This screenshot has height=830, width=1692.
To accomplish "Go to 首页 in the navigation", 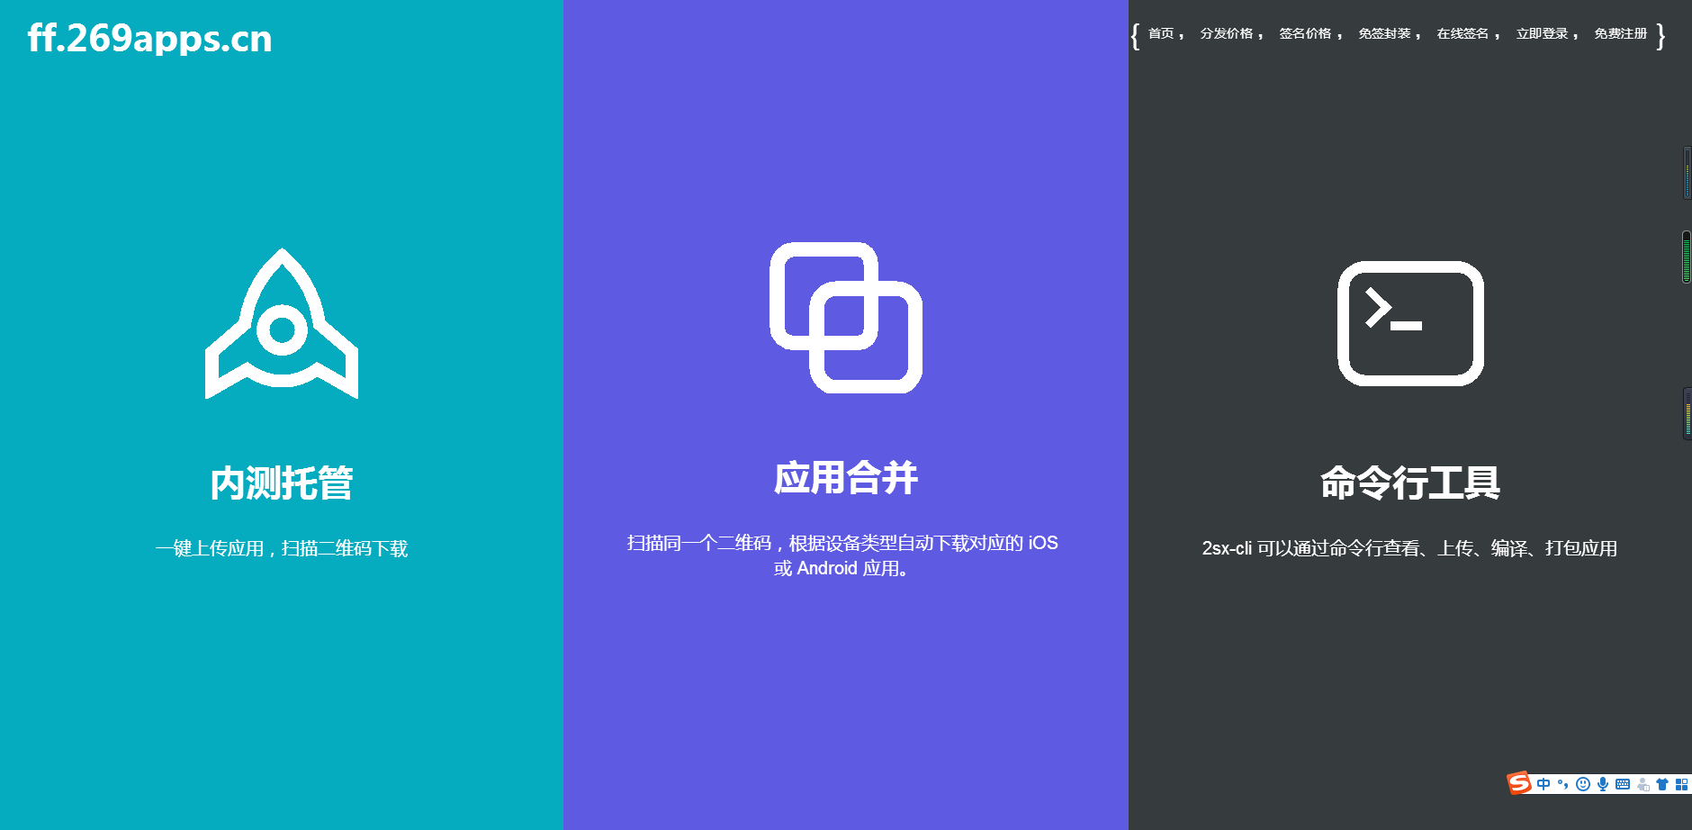I will point(1161,34).
